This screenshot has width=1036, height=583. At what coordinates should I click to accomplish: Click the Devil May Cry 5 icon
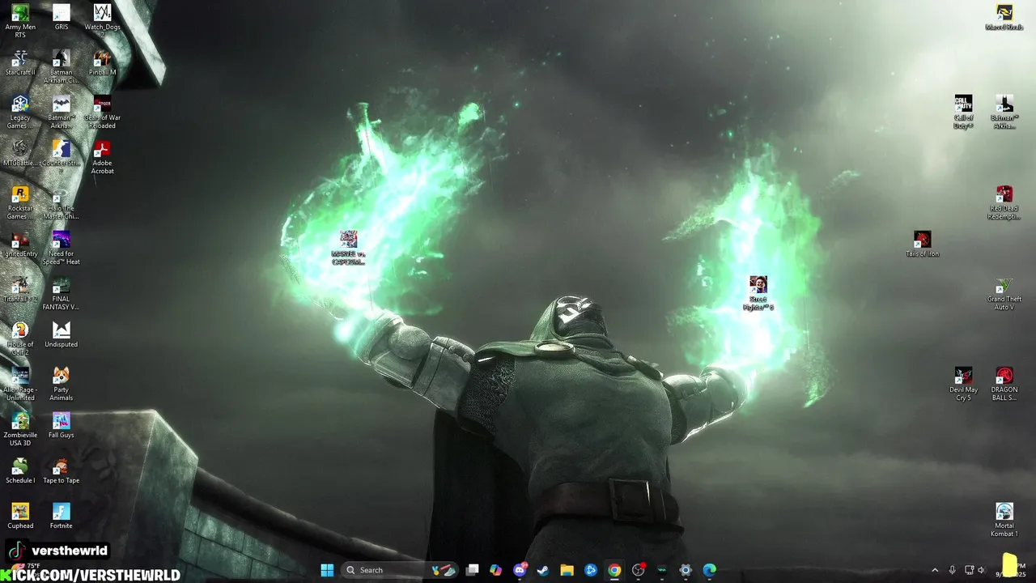(x=963, y=384)
